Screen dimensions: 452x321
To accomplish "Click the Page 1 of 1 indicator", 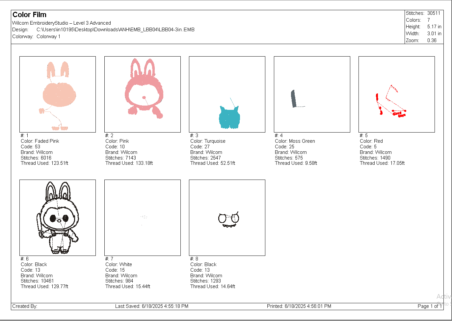I will coord(430,306).
